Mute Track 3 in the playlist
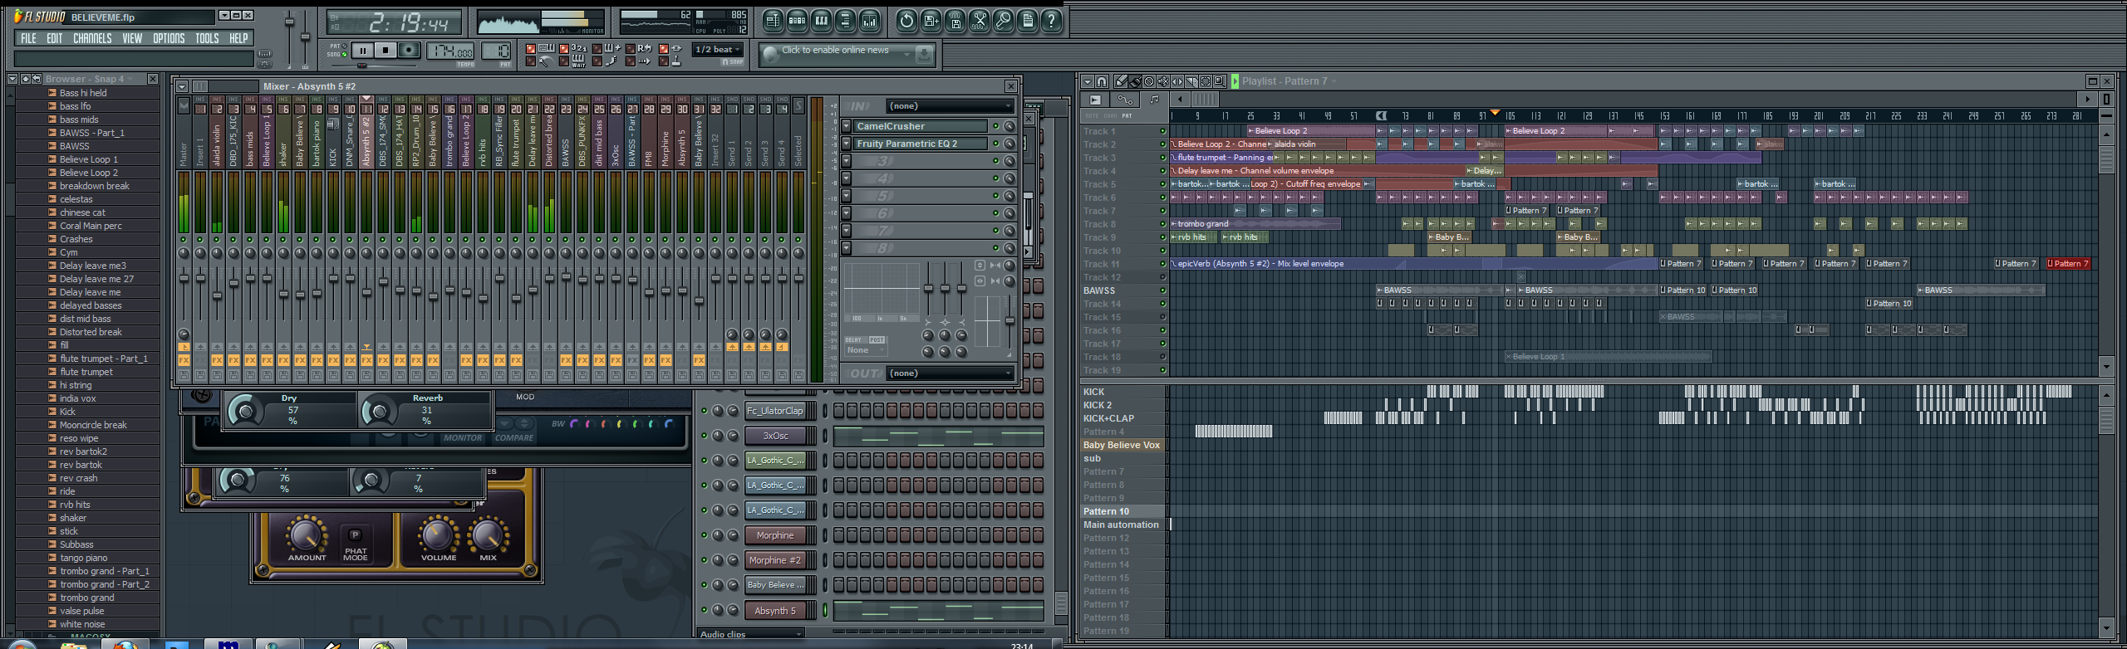2127x649 pixels. coord(1162,158)
